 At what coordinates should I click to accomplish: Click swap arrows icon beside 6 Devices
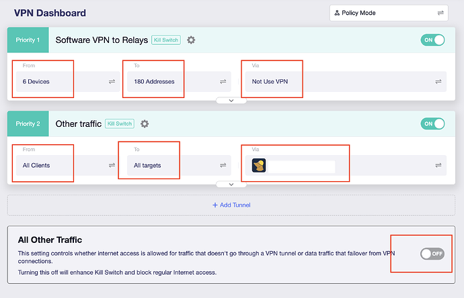tap(112, 81)
